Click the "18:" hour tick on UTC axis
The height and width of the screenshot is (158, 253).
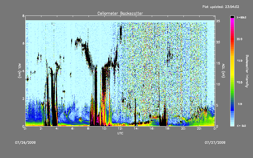(168, 129)
